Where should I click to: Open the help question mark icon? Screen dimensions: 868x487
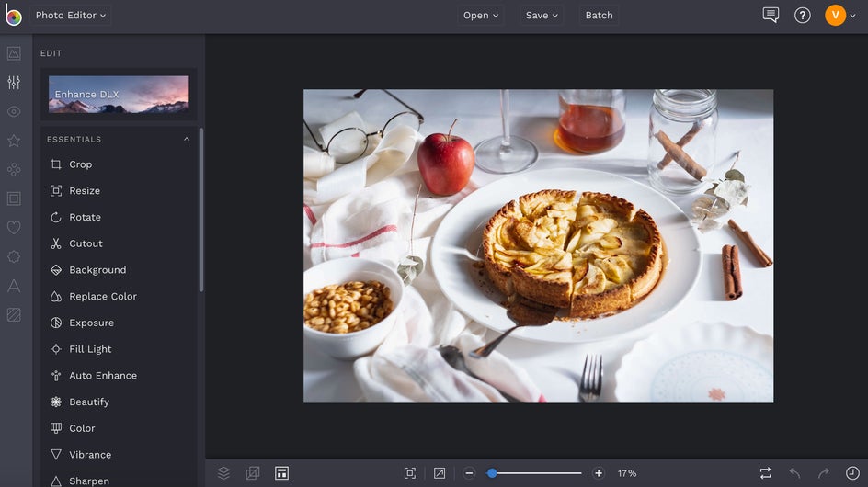(803, 15)
